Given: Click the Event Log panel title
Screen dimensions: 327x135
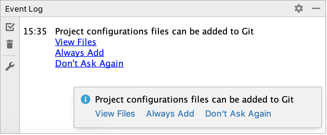Looking at the screenshot, I should tap(24, 9).
